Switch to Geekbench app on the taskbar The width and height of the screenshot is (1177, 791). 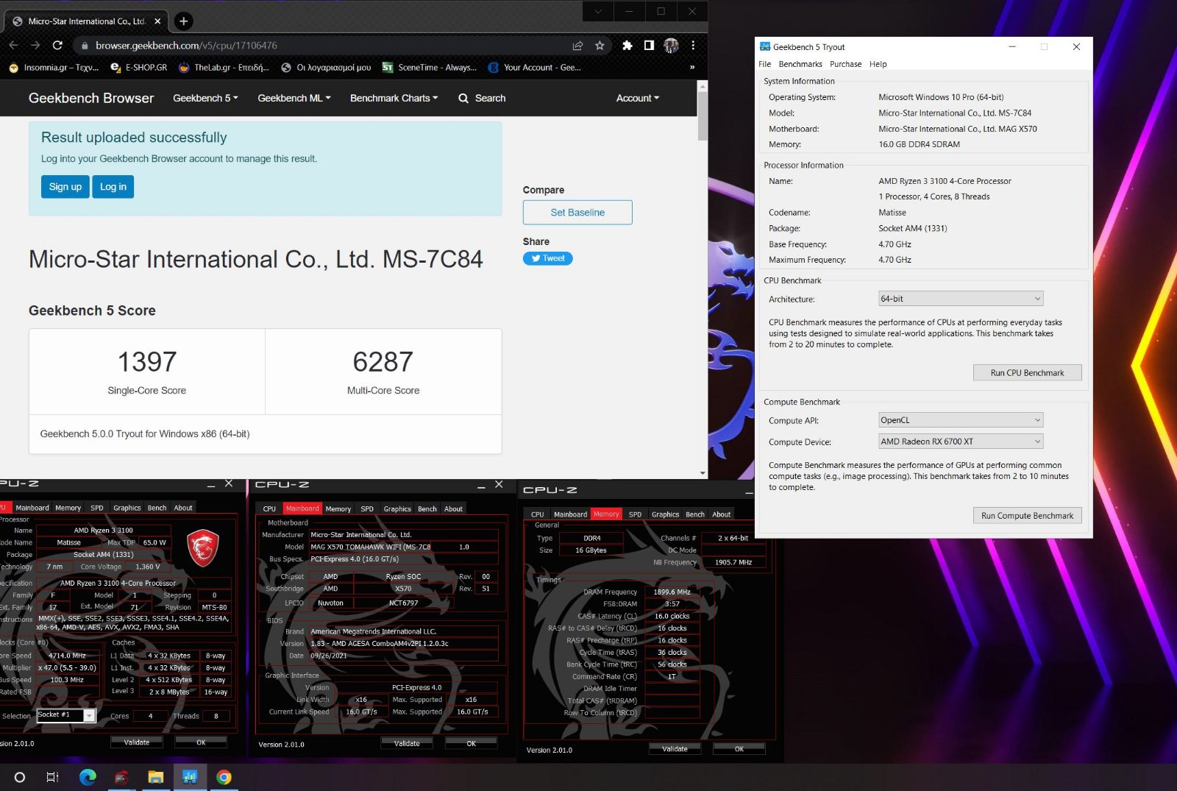(x=190, y=777)
